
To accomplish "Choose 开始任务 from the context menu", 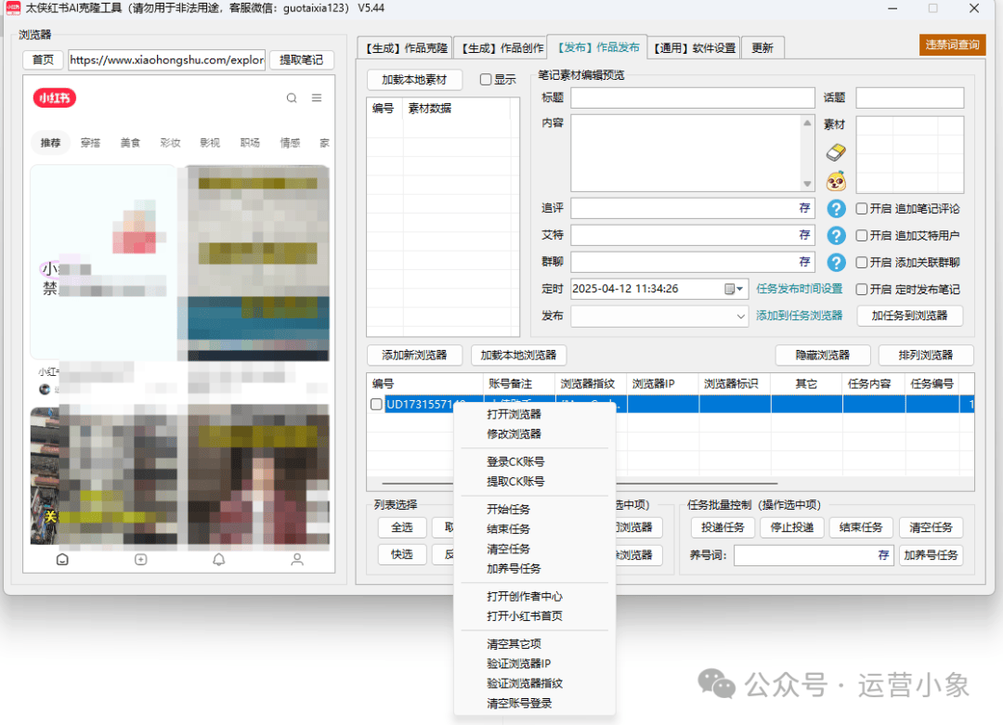I will tap(508, 509).
